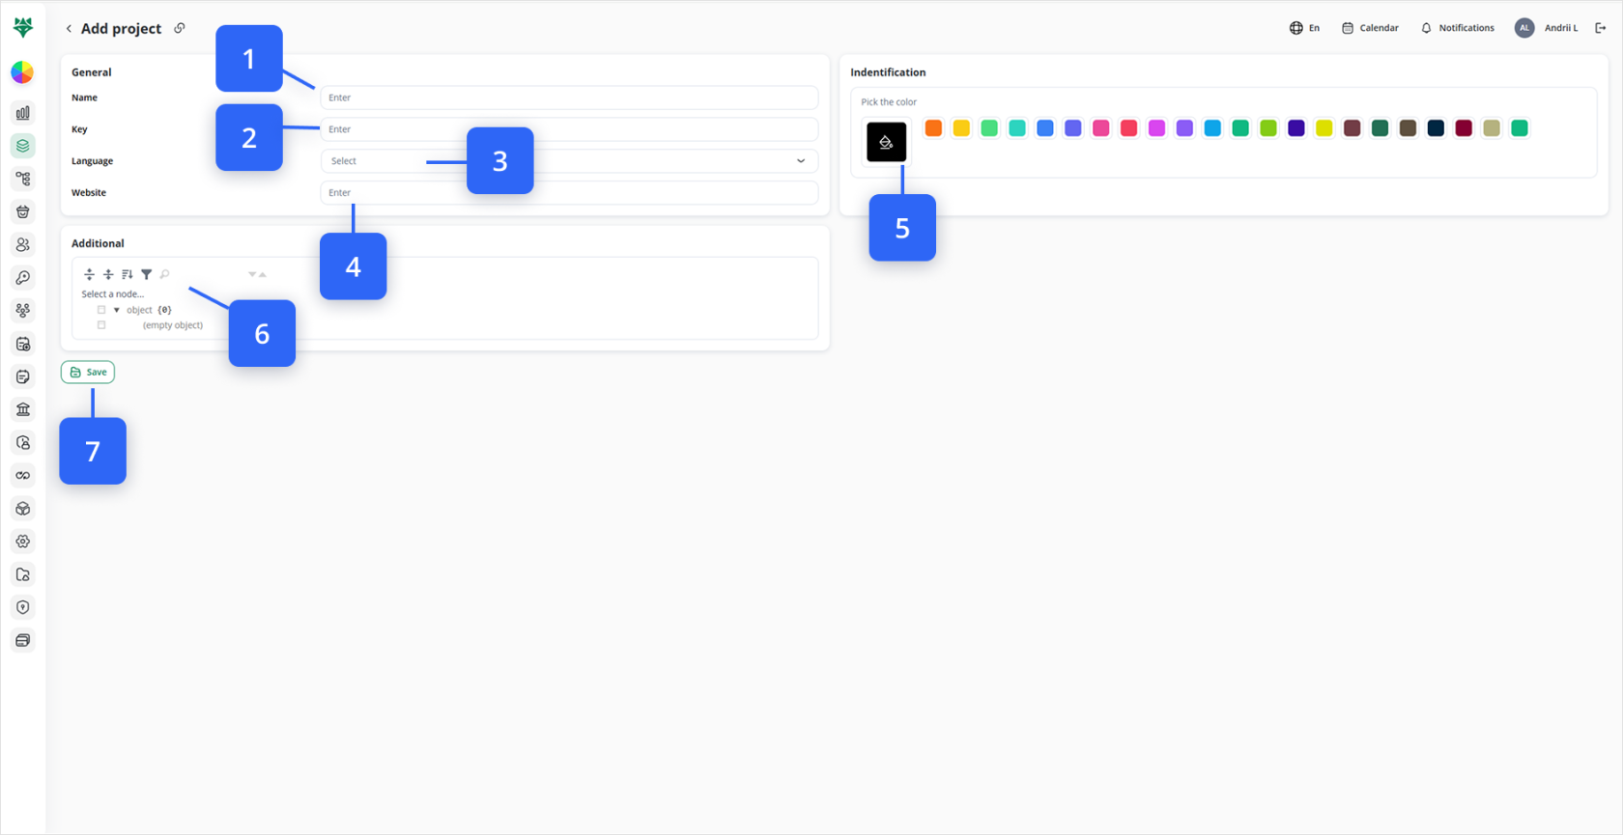The width and height of the screenshot is (1623, 835).
Task: Click the Andrii L user name
Action: [1561, 28]
